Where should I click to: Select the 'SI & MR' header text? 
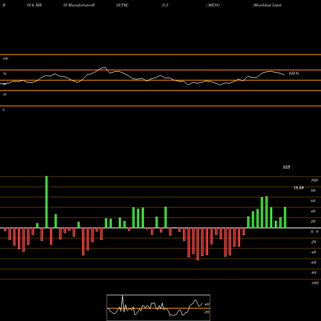point(34,5)
